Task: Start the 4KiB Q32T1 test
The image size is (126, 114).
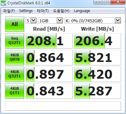Action: (15, 74)
